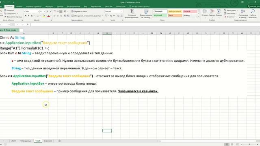This screenshot has height=146, width=260.
Task: Align text to bottom
Action: coord(61,11)
